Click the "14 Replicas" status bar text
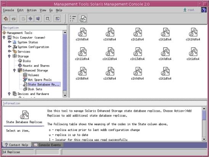The image size is (209, 157). [x=11, y=152]
